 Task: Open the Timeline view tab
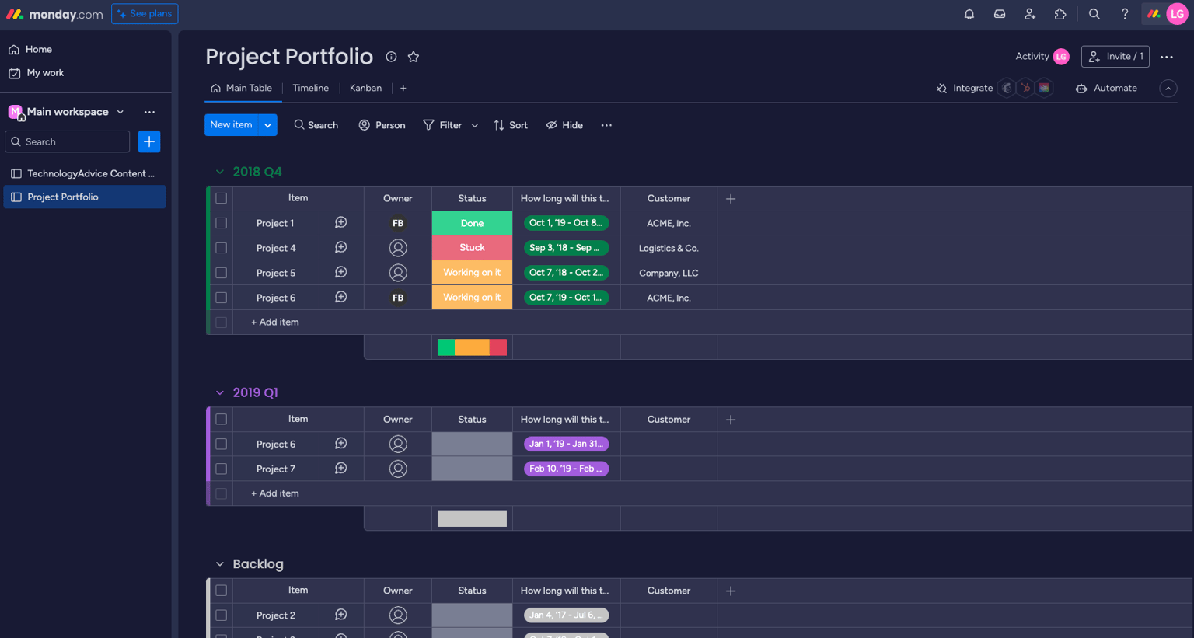310,88
